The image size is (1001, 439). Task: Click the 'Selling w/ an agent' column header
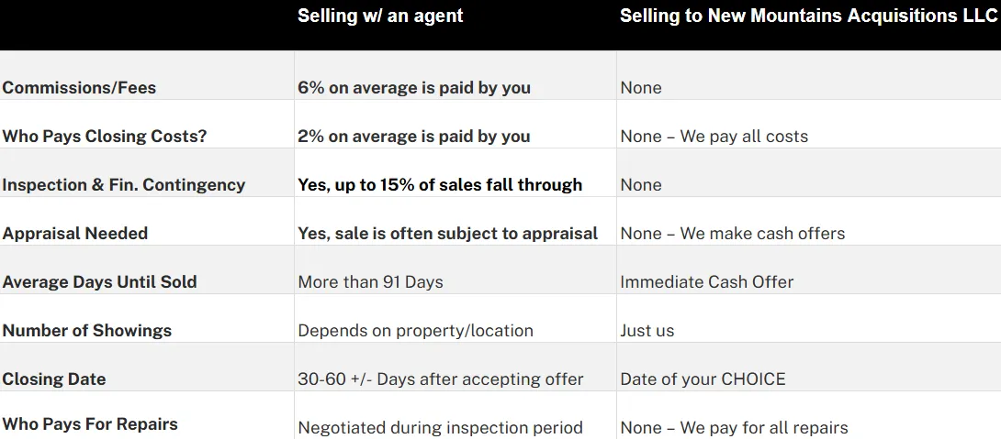pyautogui.click(x=380, y=16)
